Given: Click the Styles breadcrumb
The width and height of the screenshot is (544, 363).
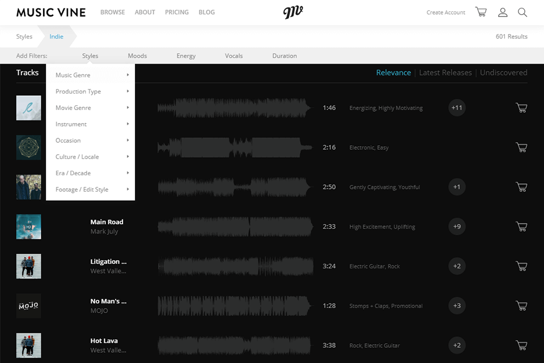Looking at the screenshot, I should pos(24,36).
